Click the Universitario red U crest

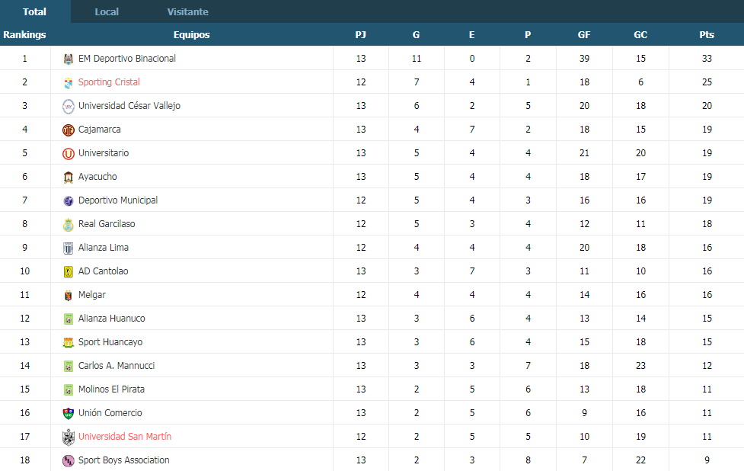(x=69, y=153)
